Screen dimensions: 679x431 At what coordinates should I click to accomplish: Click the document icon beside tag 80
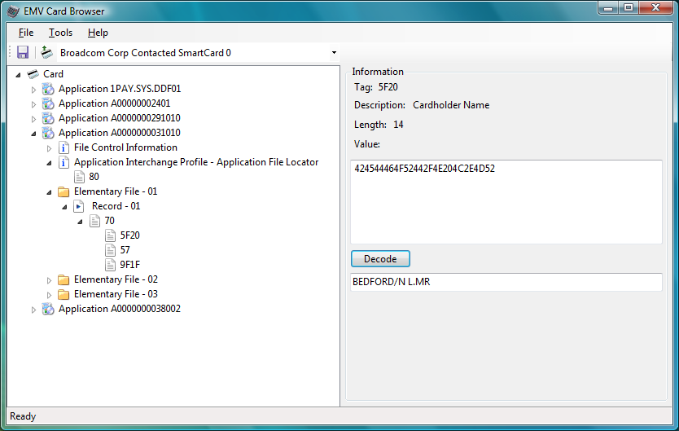tap(79, 177)
